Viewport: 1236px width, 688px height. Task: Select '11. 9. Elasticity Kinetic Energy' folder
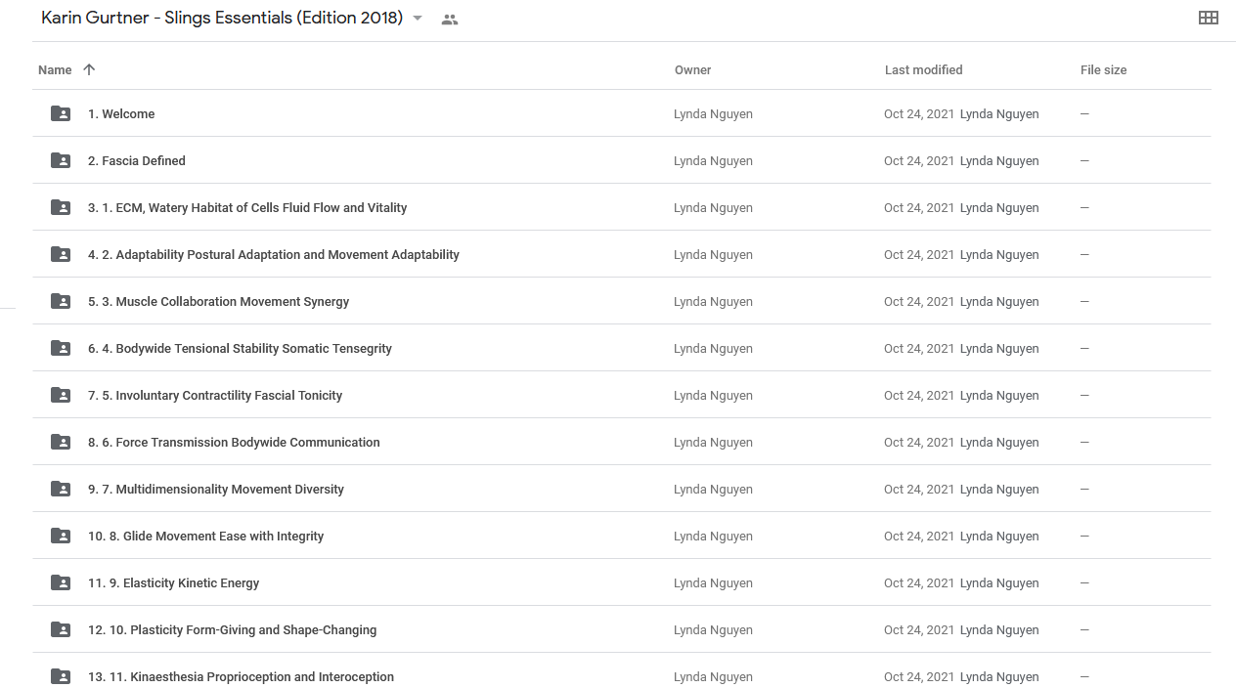tap(173, 583)
